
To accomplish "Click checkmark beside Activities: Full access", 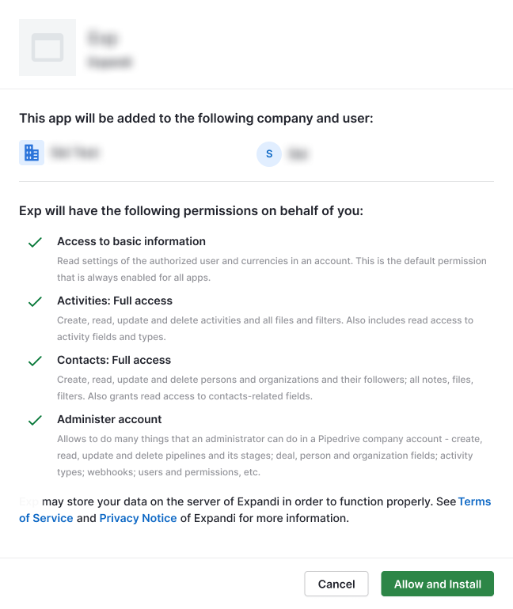I will pyautogui.click(x=35, y=302).
